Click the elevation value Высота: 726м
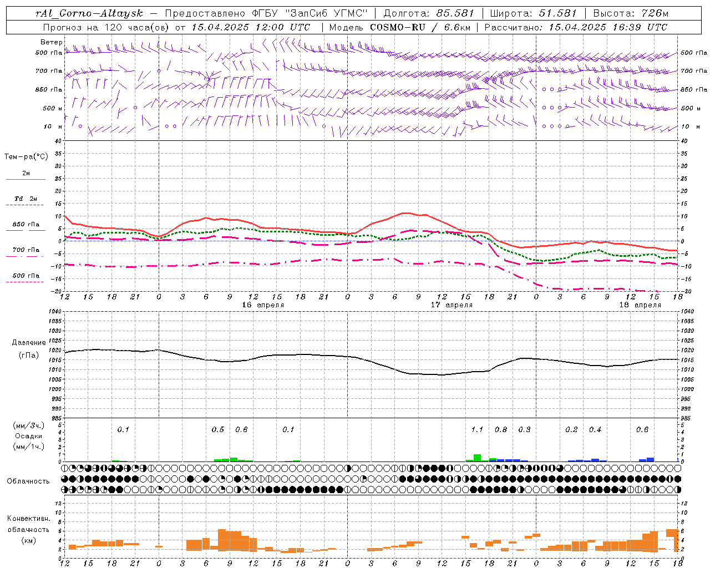This screenshot has height=568, width=710. 631,13
